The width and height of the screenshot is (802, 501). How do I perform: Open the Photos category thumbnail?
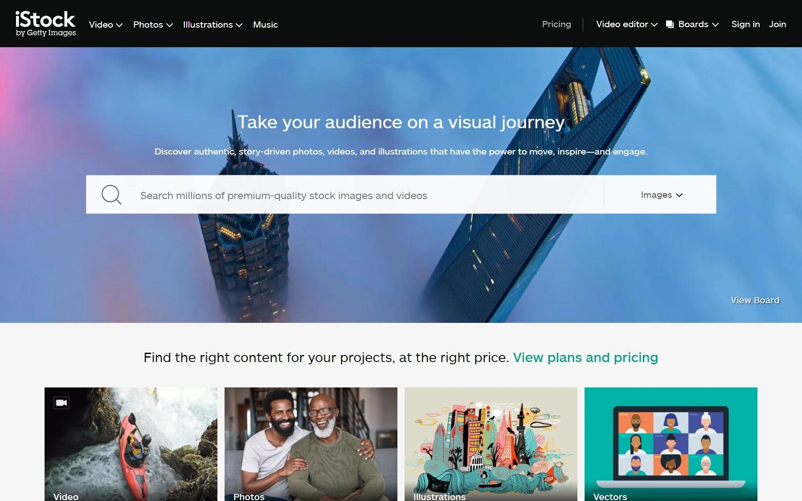pyautogui.click(x=311, y=444)
